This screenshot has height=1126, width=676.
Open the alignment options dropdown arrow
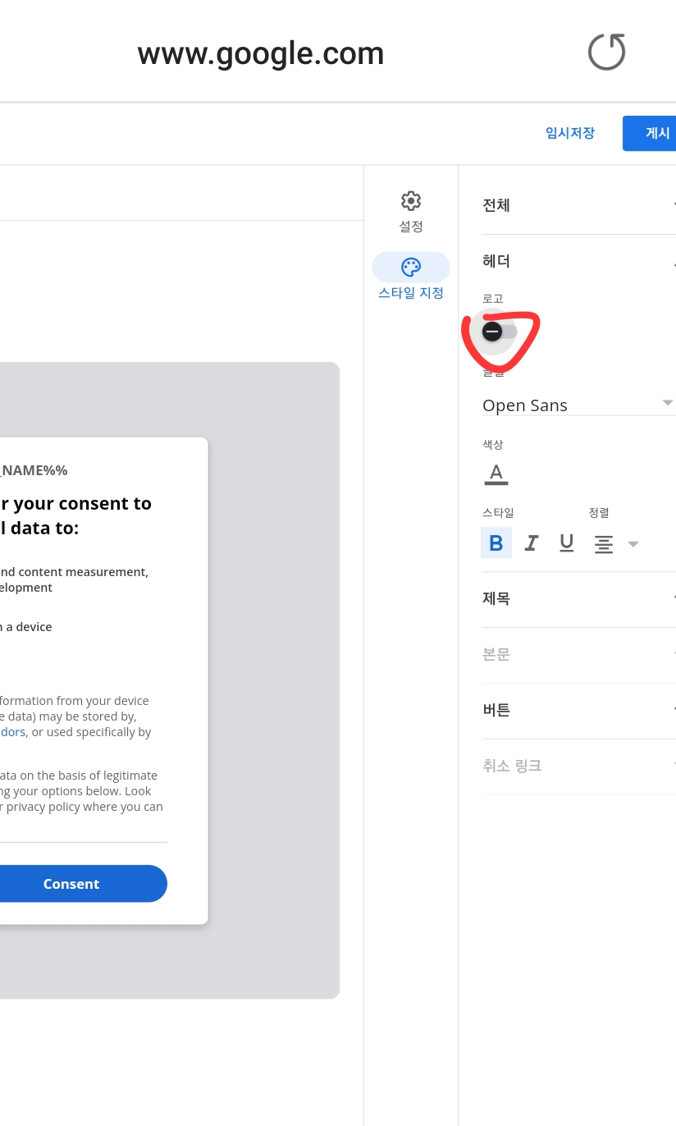coord(633,543)
